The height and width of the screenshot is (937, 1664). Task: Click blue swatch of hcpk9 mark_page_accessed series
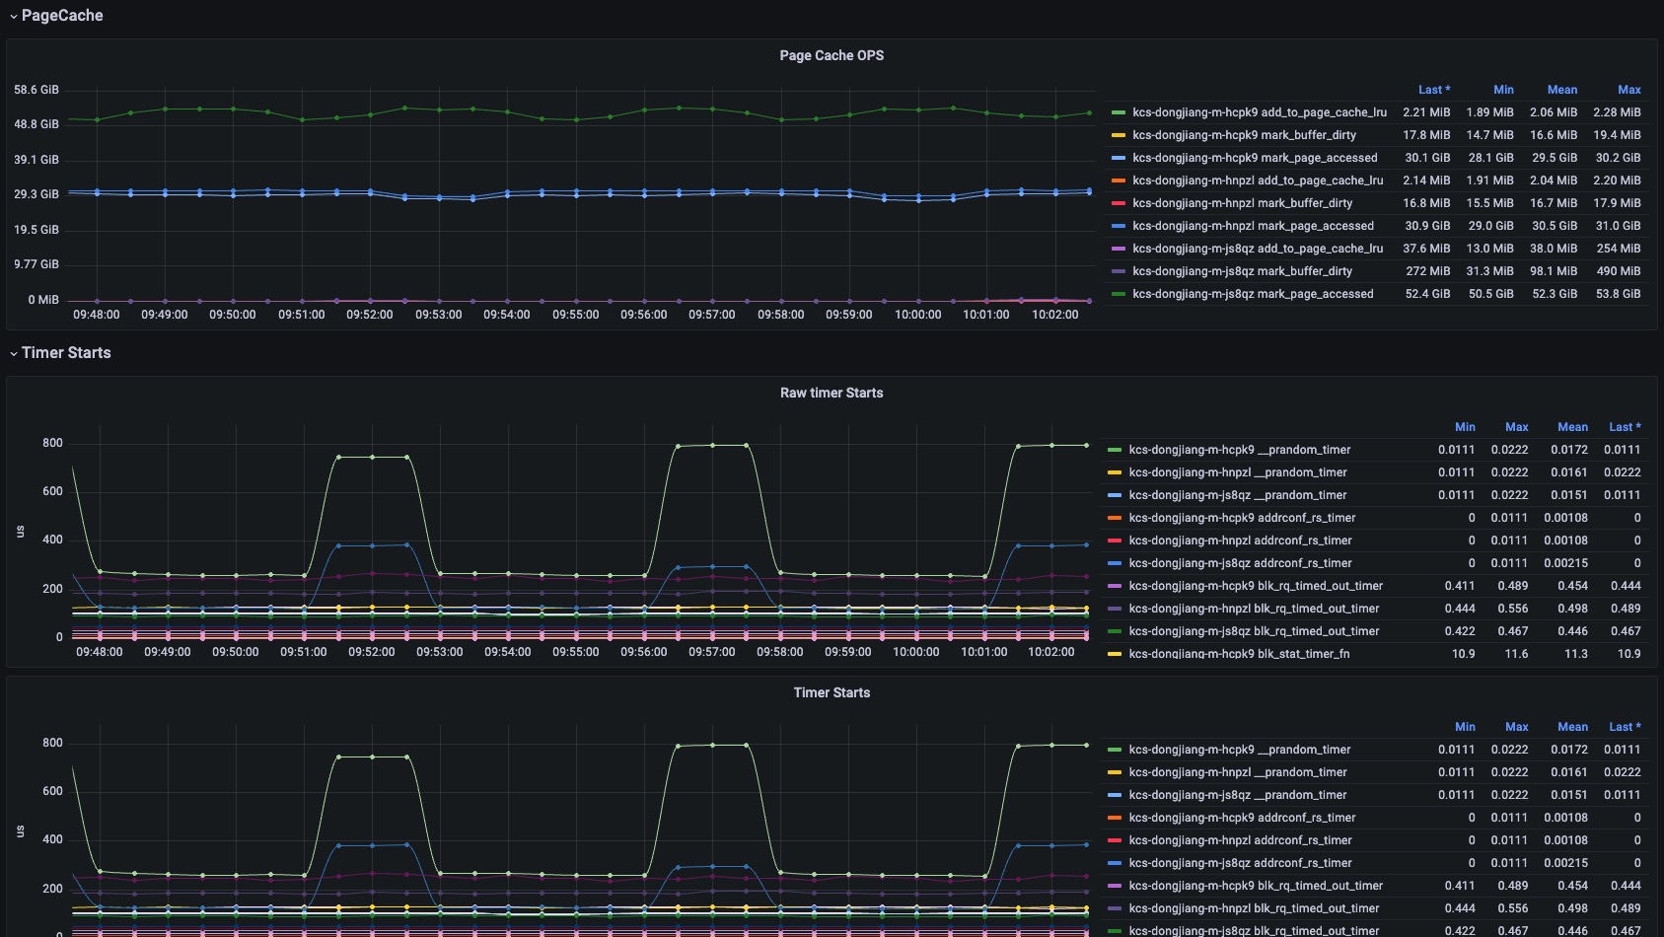[1119, 158]
